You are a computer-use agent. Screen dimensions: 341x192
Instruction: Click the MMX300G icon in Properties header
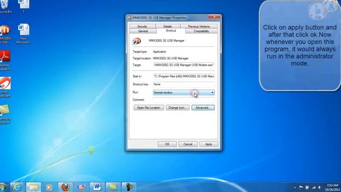(x=137, y=41)
